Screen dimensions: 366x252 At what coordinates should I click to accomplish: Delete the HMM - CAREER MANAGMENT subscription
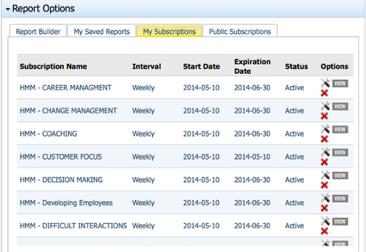324,93
